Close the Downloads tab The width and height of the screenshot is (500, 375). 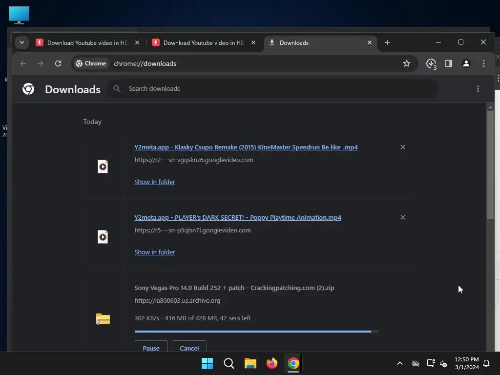(370, 42)
